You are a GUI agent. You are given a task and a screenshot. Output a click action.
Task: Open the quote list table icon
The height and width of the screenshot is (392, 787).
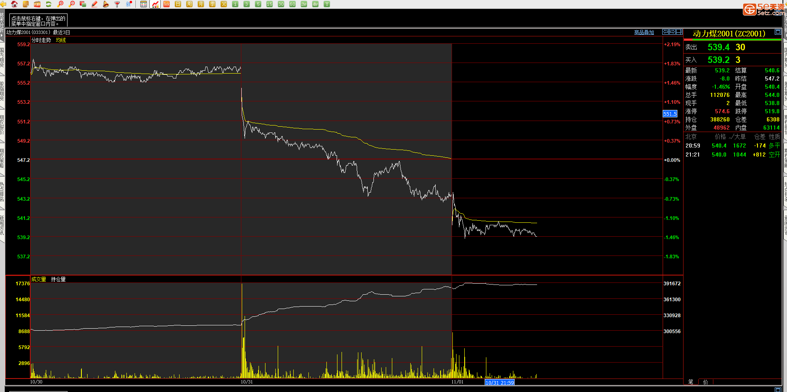click(x=144, y=4)
